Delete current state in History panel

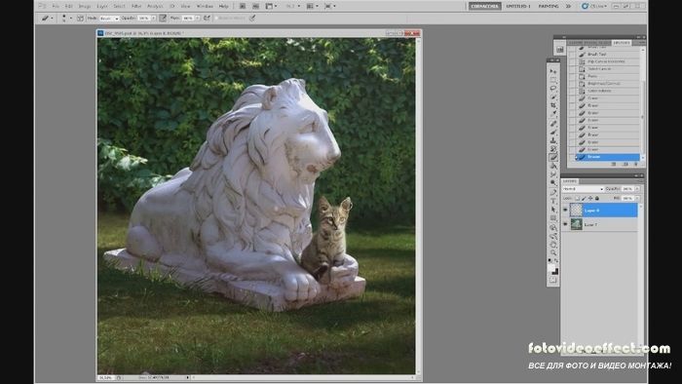coord(635,165)
